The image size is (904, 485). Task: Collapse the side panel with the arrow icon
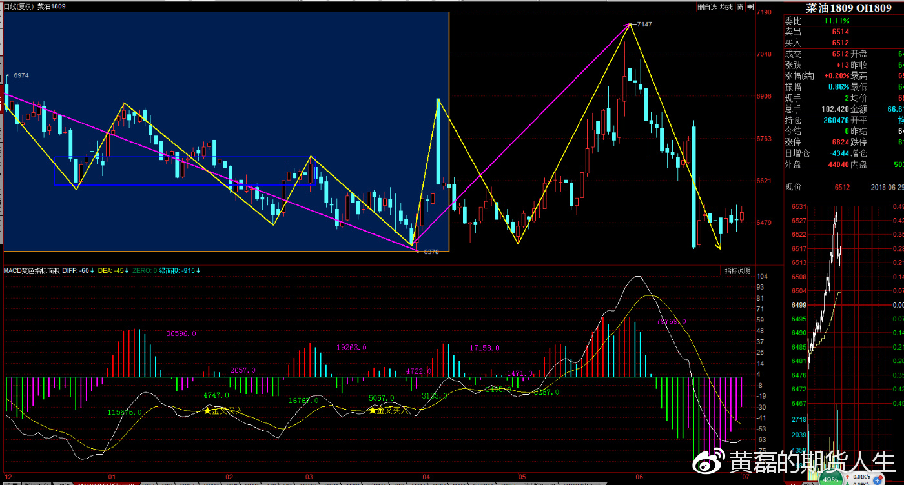click(x=750, y=6)
